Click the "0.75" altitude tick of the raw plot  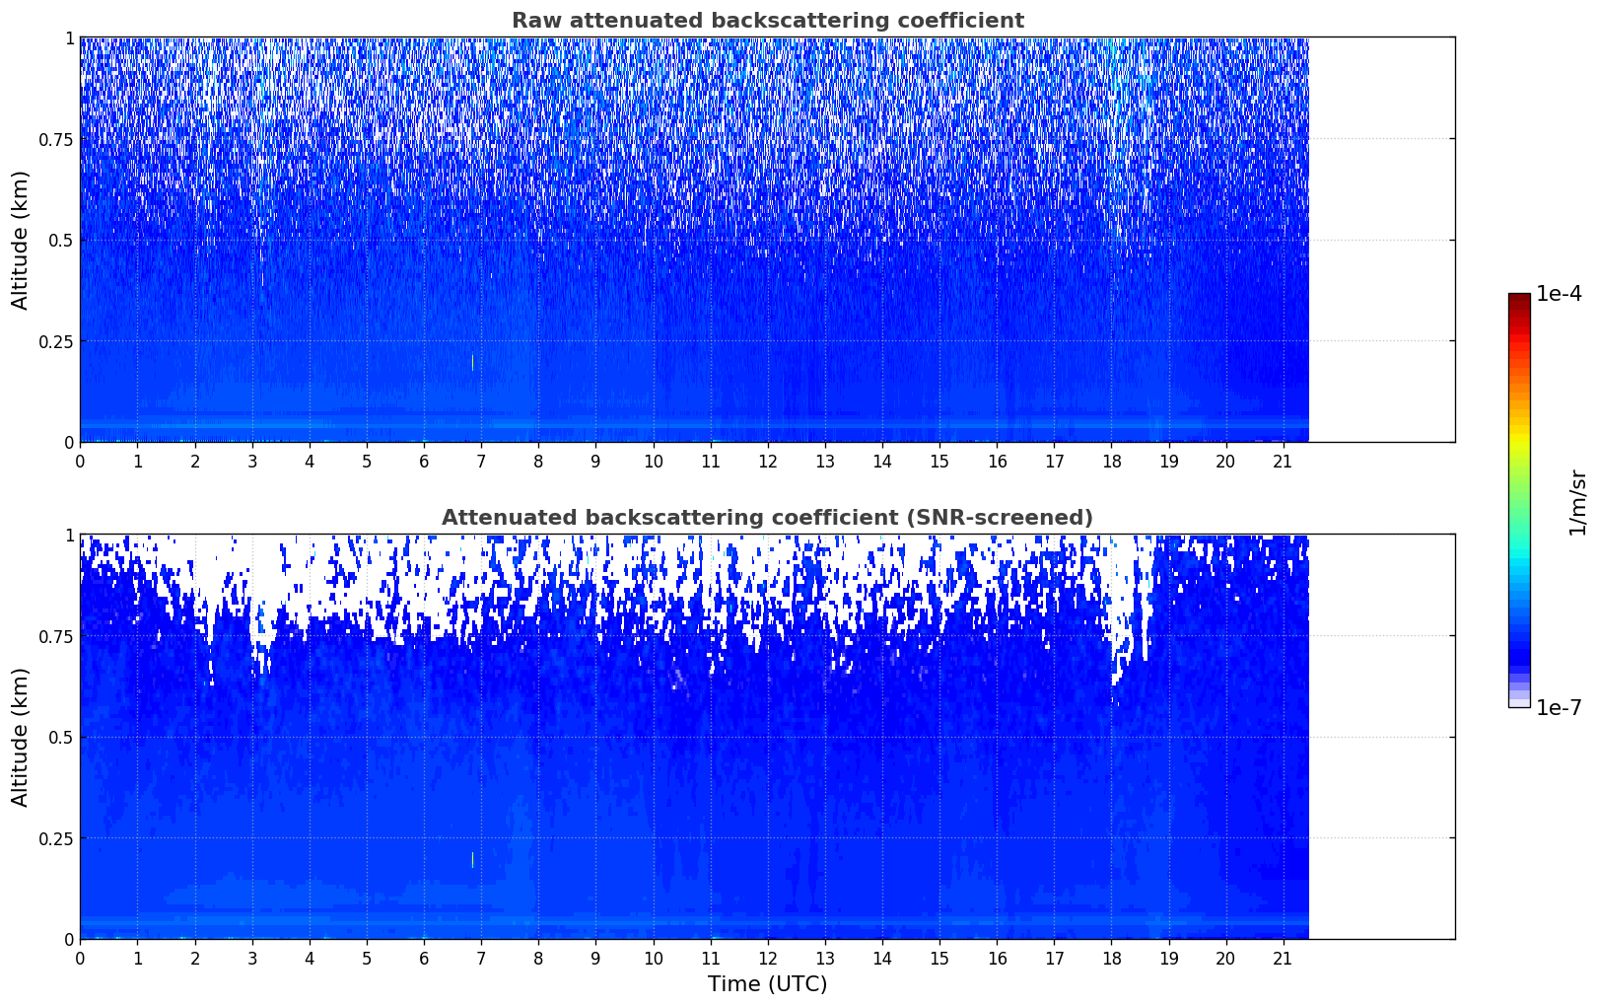point(56,139)
